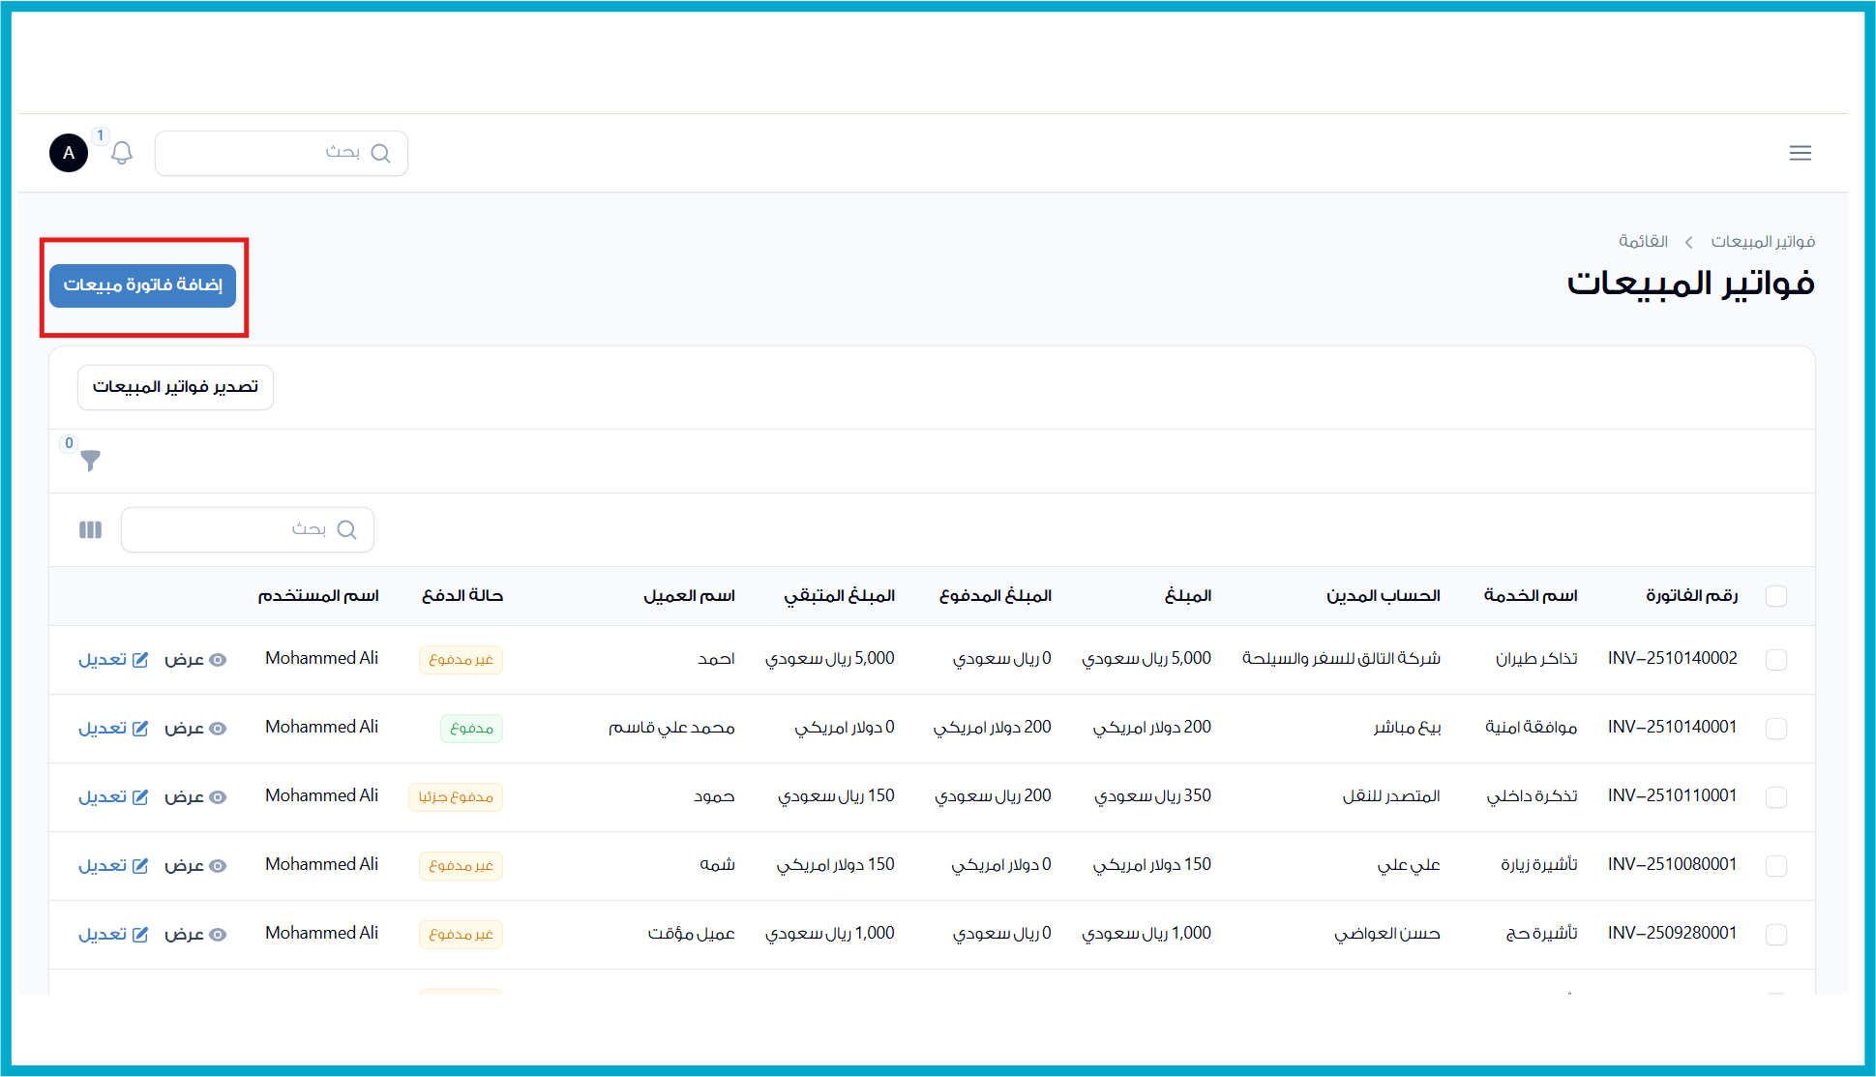Screen dimensions: 1876x1077
Task: Click the breadcrumb chevron arrow
Action: pyautogui.click(x=1688, y=242)
